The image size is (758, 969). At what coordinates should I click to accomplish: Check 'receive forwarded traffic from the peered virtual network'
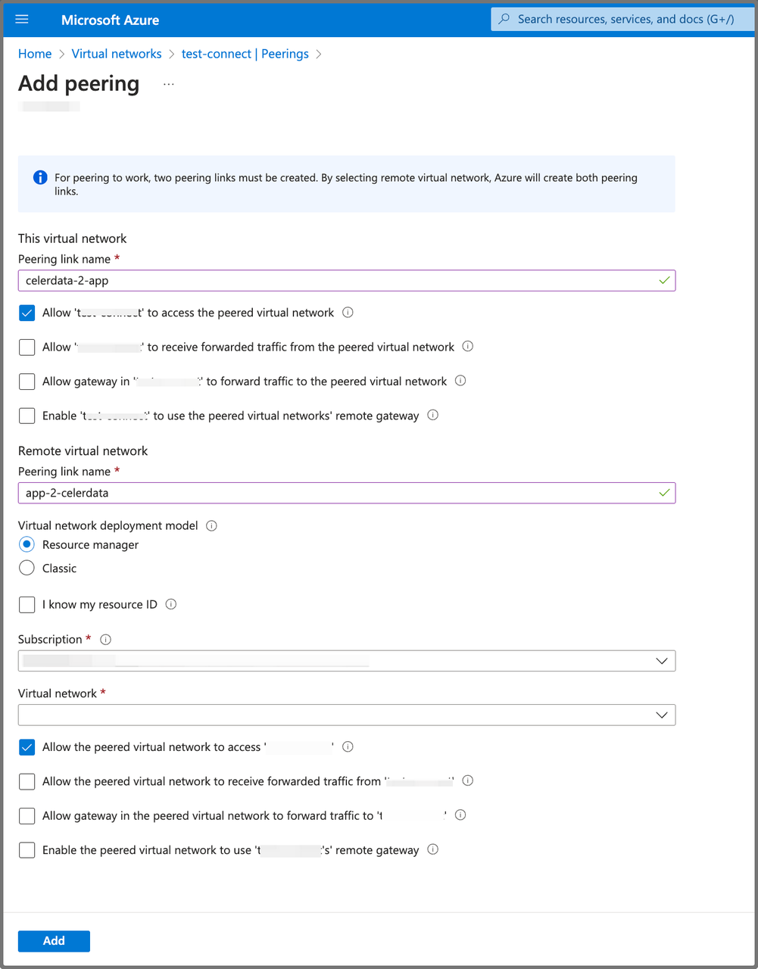click(27, 347)
